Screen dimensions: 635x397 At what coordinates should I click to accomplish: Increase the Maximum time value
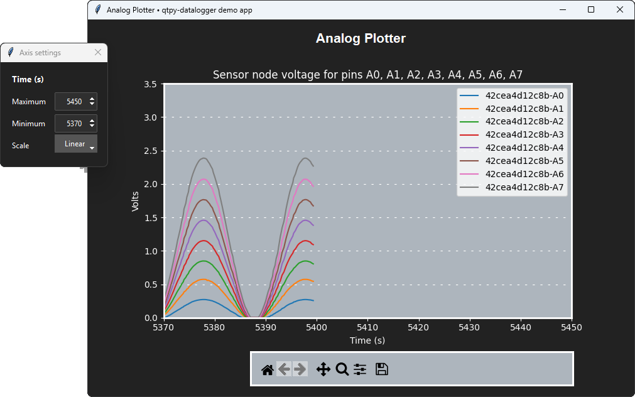[92, 99]
